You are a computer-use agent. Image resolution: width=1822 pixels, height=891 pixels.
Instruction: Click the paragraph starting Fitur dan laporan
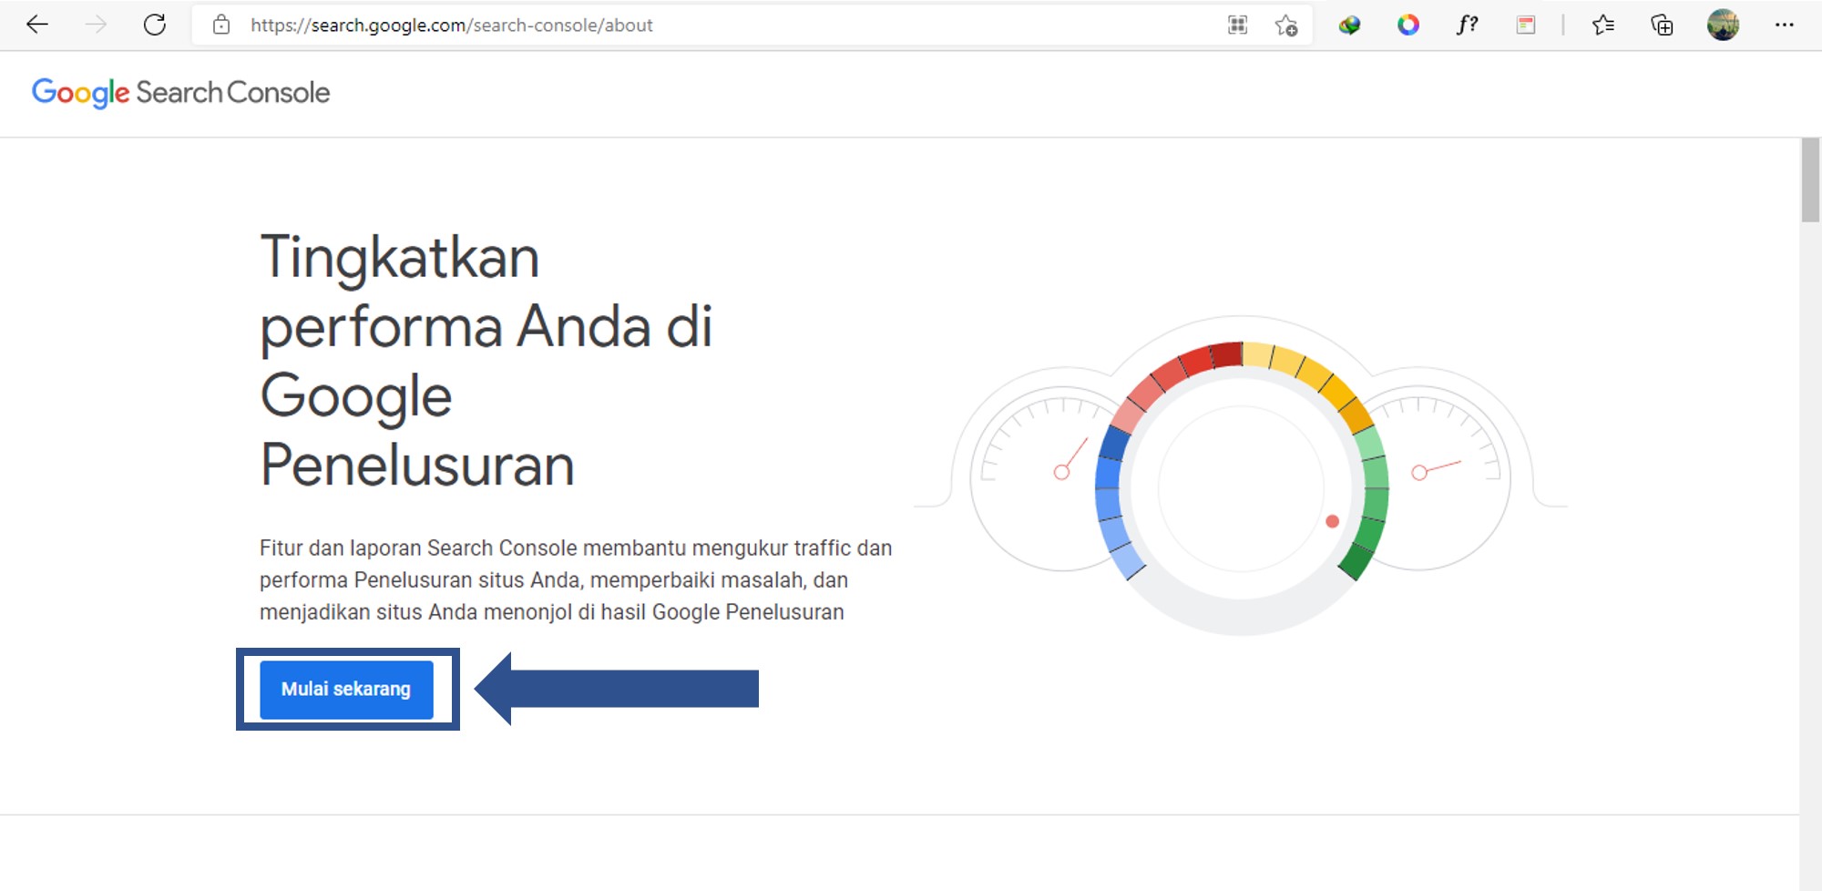(576, 580)
